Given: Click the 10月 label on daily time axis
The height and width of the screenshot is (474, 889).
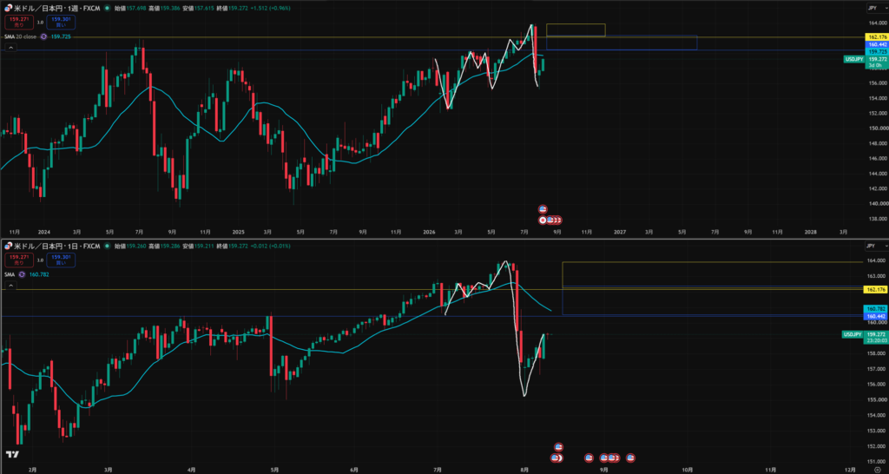Looking at the screenshot, I should click(687, 470).
